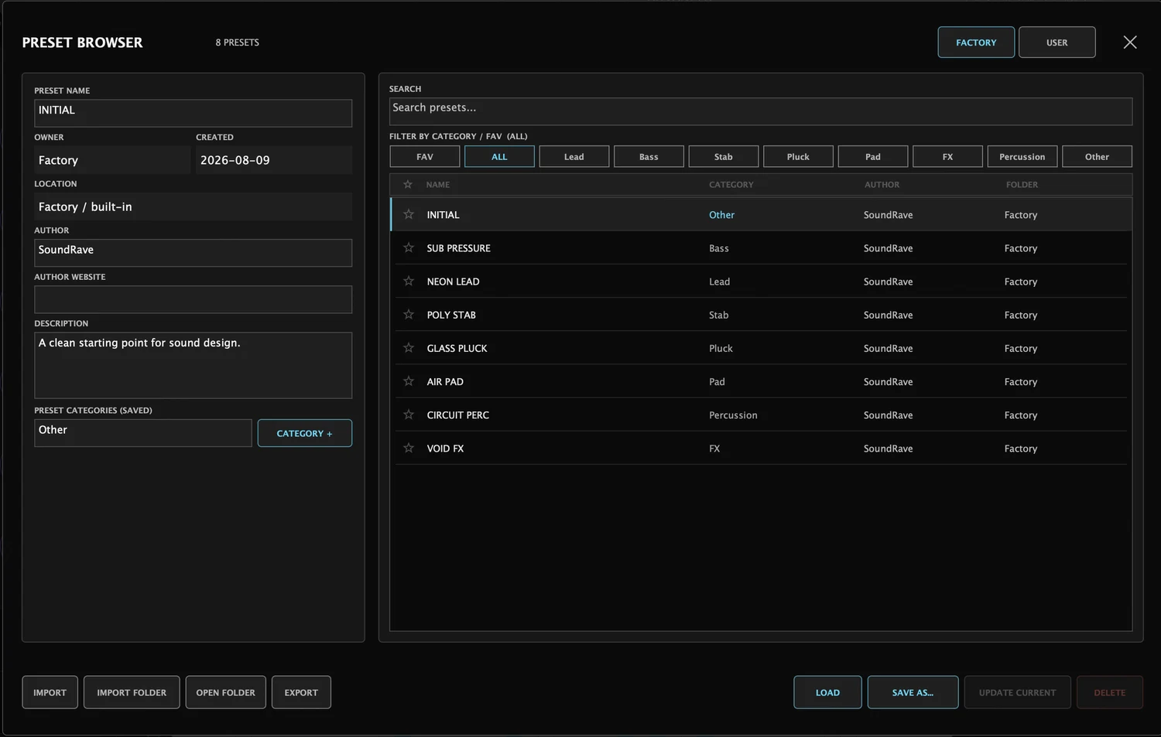This screenshot has width=1161, height=737.
Task: Click SoundRave author cell in VOID FX row
Action: pyautogui.click(x=888, y=449)
